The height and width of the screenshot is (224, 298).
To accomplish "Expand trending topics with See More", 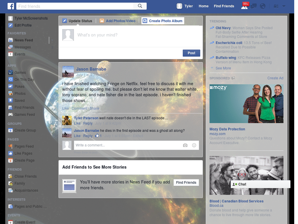I will pyautogui.click(x=223, y=68).
